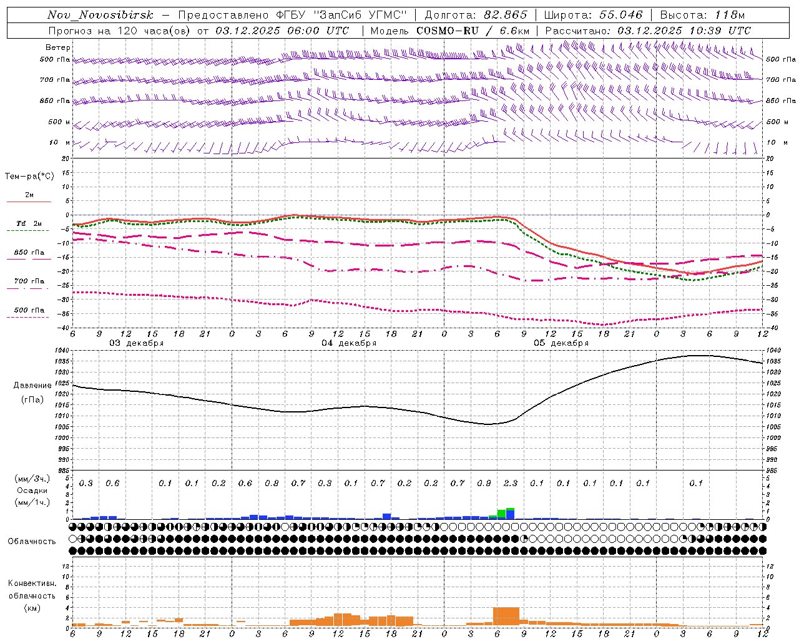Click the (мм/3ч.) precipitation unit label
This screenshot has height=639, width=799.
31,479
